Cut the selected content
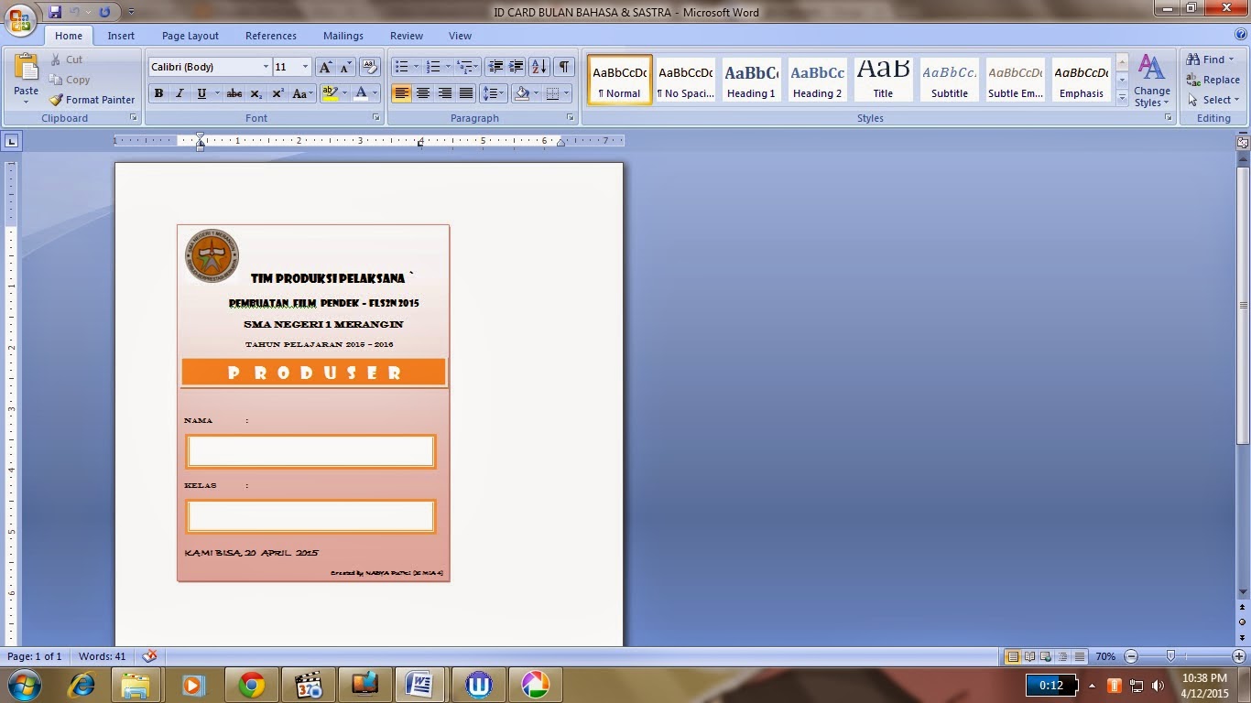 (x=66, y=59)
